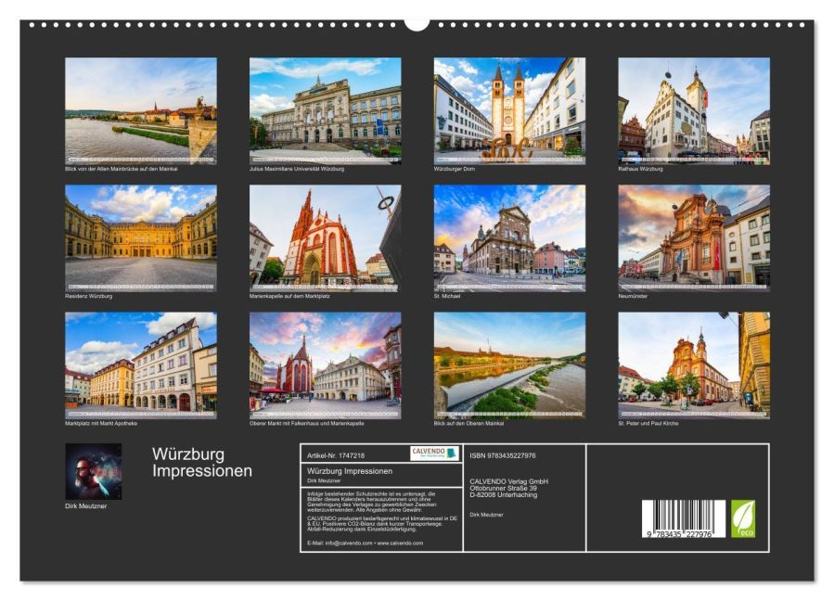Select the Rathaus Würzburg thumbnail
Screen dimensions: 834x601
[x=694, y=110]
